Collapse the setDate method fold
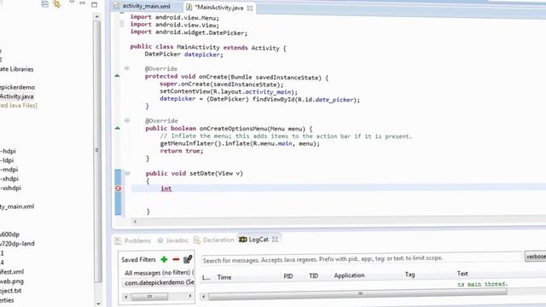Screen dimensions: 546x307 (x=127, y=173)
